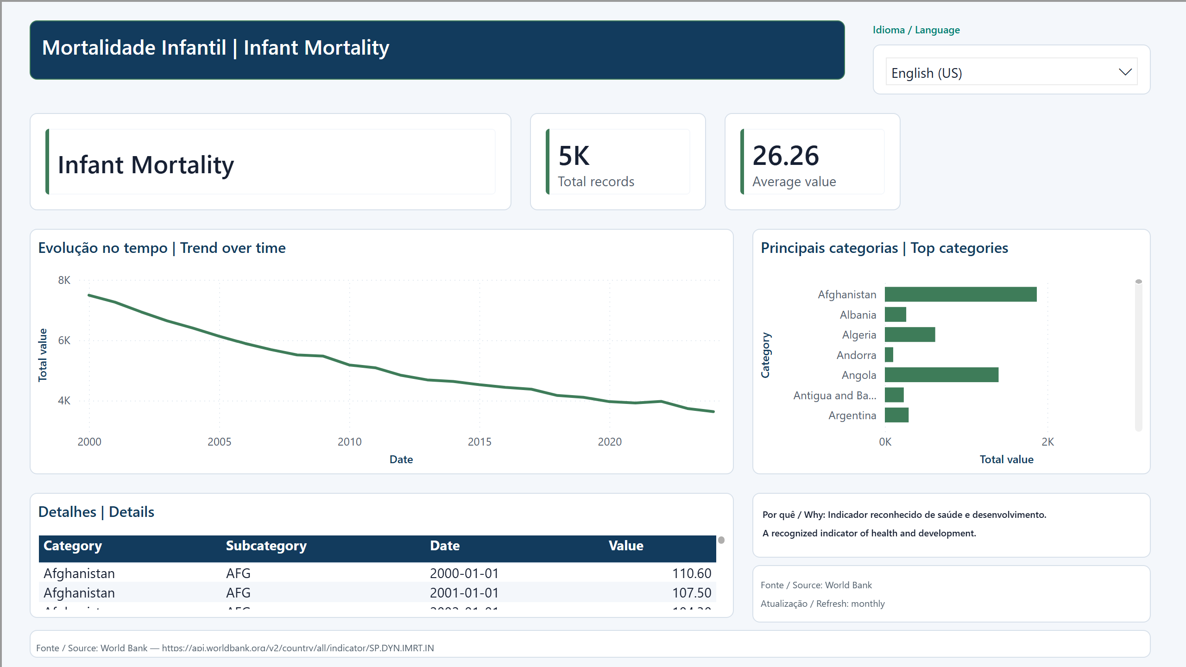
Task: Click the Albania bar in the chart
Action: (896, 315)
